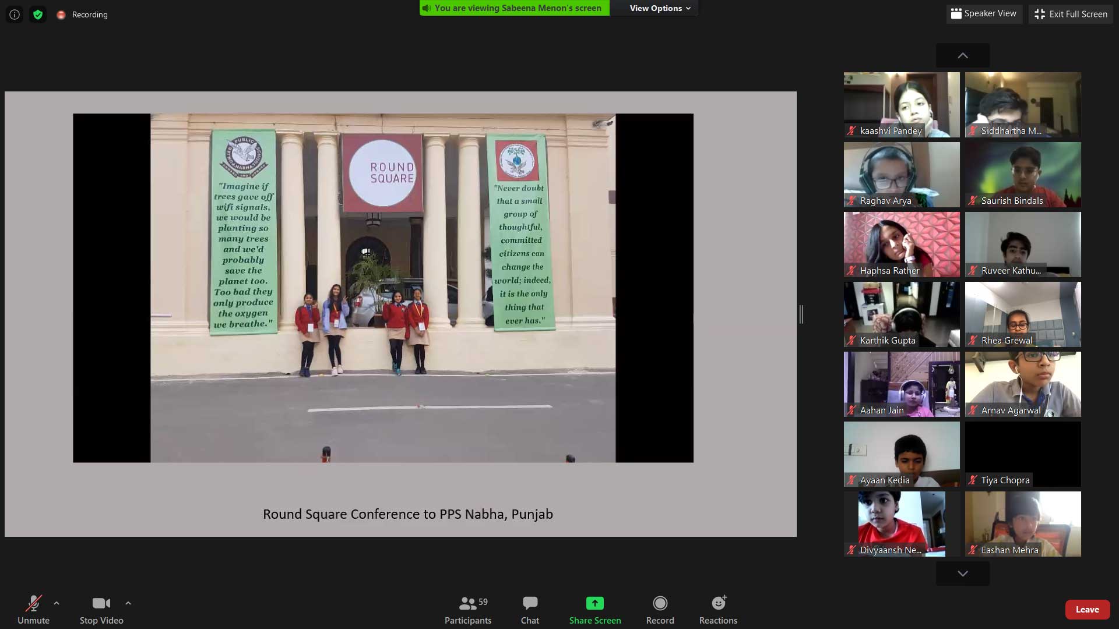Click muted mic icon on Haphsa Rather
Screen dimensions: 1119x630
(851, 271)
